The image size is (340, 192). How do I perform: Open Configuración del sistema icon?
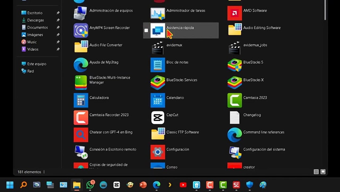[234, 152]
